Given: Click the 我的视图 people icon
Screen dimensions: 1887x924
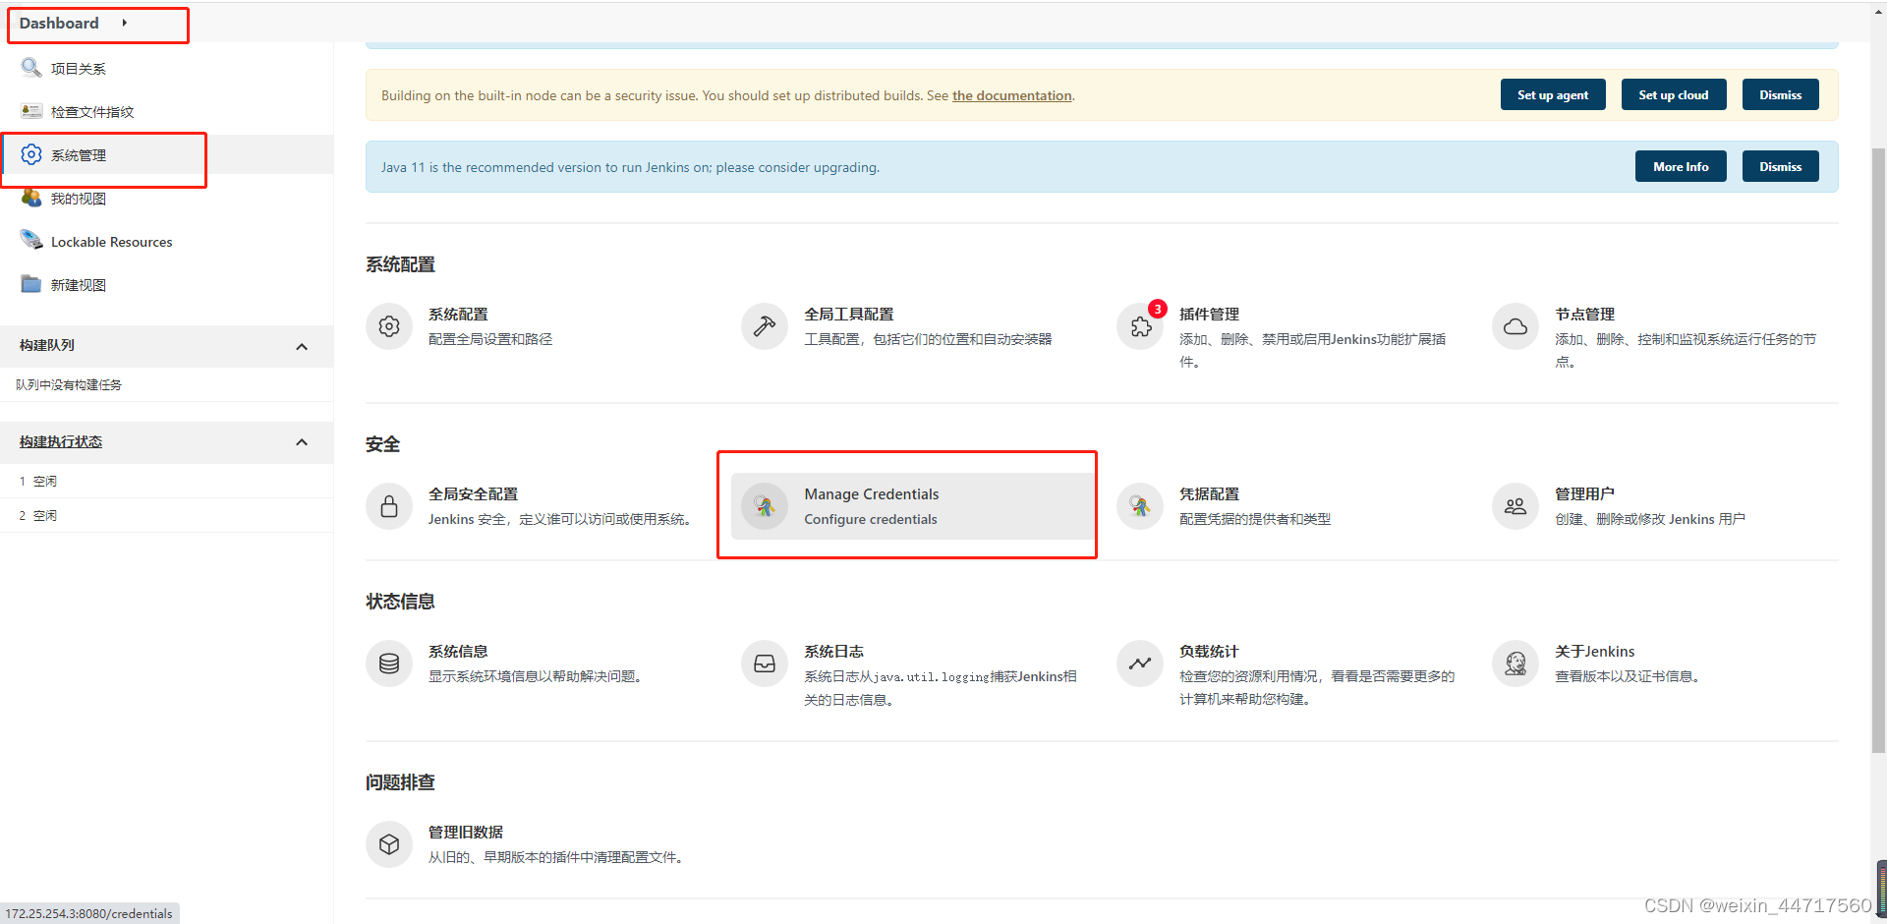Looking at the screenshot, I should point(31,198).
